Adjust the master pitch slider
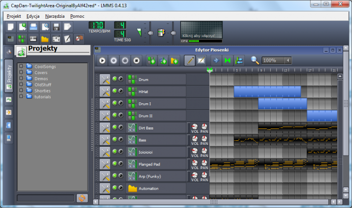 pyautogui.click(x=173, y=33)
